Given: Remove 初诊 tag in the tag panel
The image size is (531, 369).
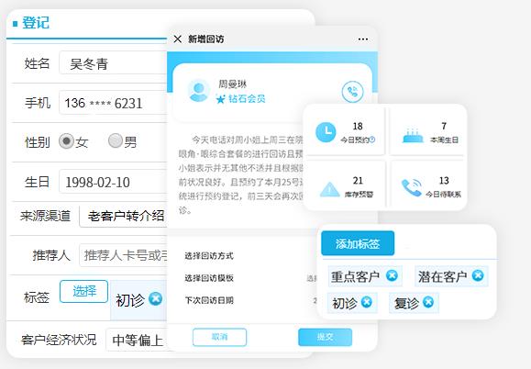Looking at the screenshot, I should click(x=367, y=302).
